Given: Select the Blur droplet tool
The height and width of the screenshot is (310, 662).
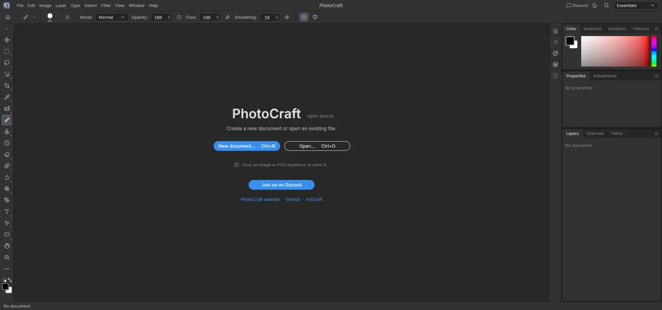Looking at the screenshot, I should 7,178.
